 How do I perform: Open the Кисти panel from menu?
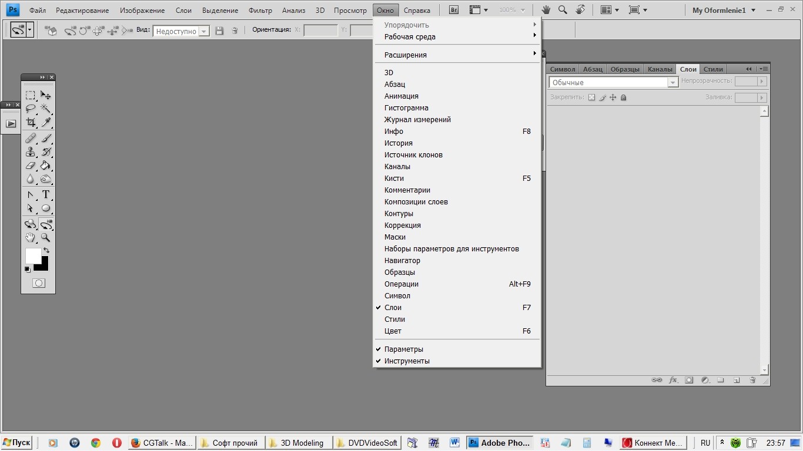click(x=457, y=178)
